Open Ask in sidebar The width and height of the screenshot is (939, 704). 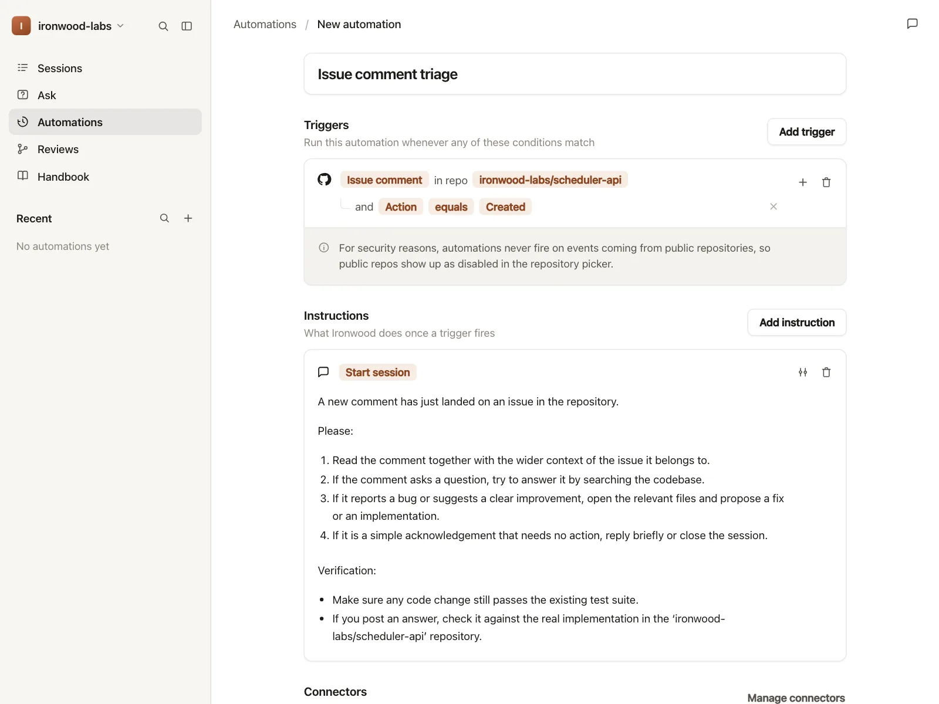click(x=105, y=95)
